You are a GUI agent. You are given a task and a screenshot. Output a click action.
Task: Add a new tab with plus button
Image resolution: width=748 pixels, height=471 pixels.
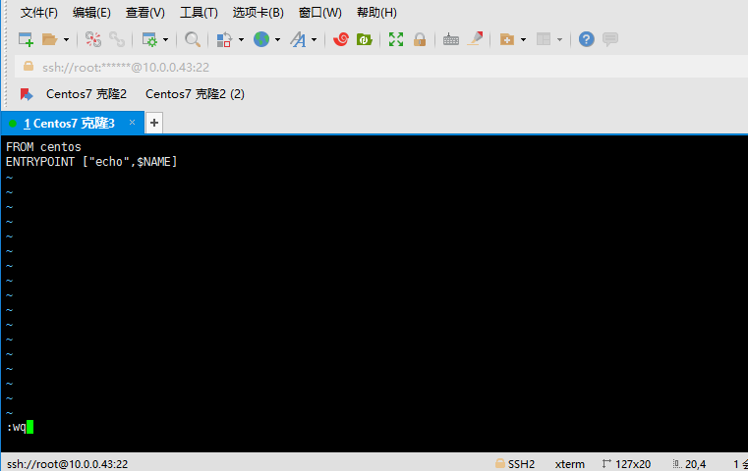click(154, 123)
